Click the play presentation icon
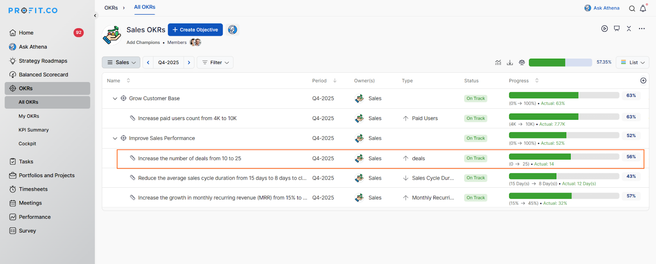The image size is (656, 264). click(604, 29)
